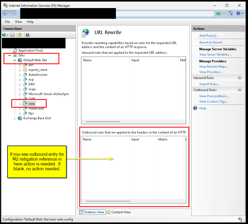Open the View menu

click(x=18, y=22)
